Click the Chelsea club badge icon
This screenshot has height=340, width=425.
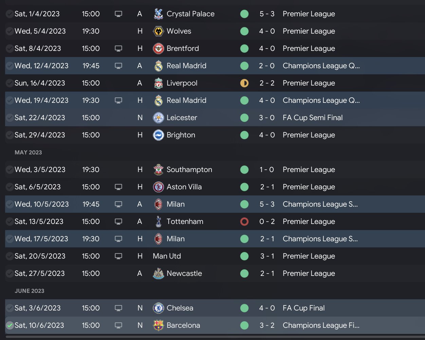(158, 308)
